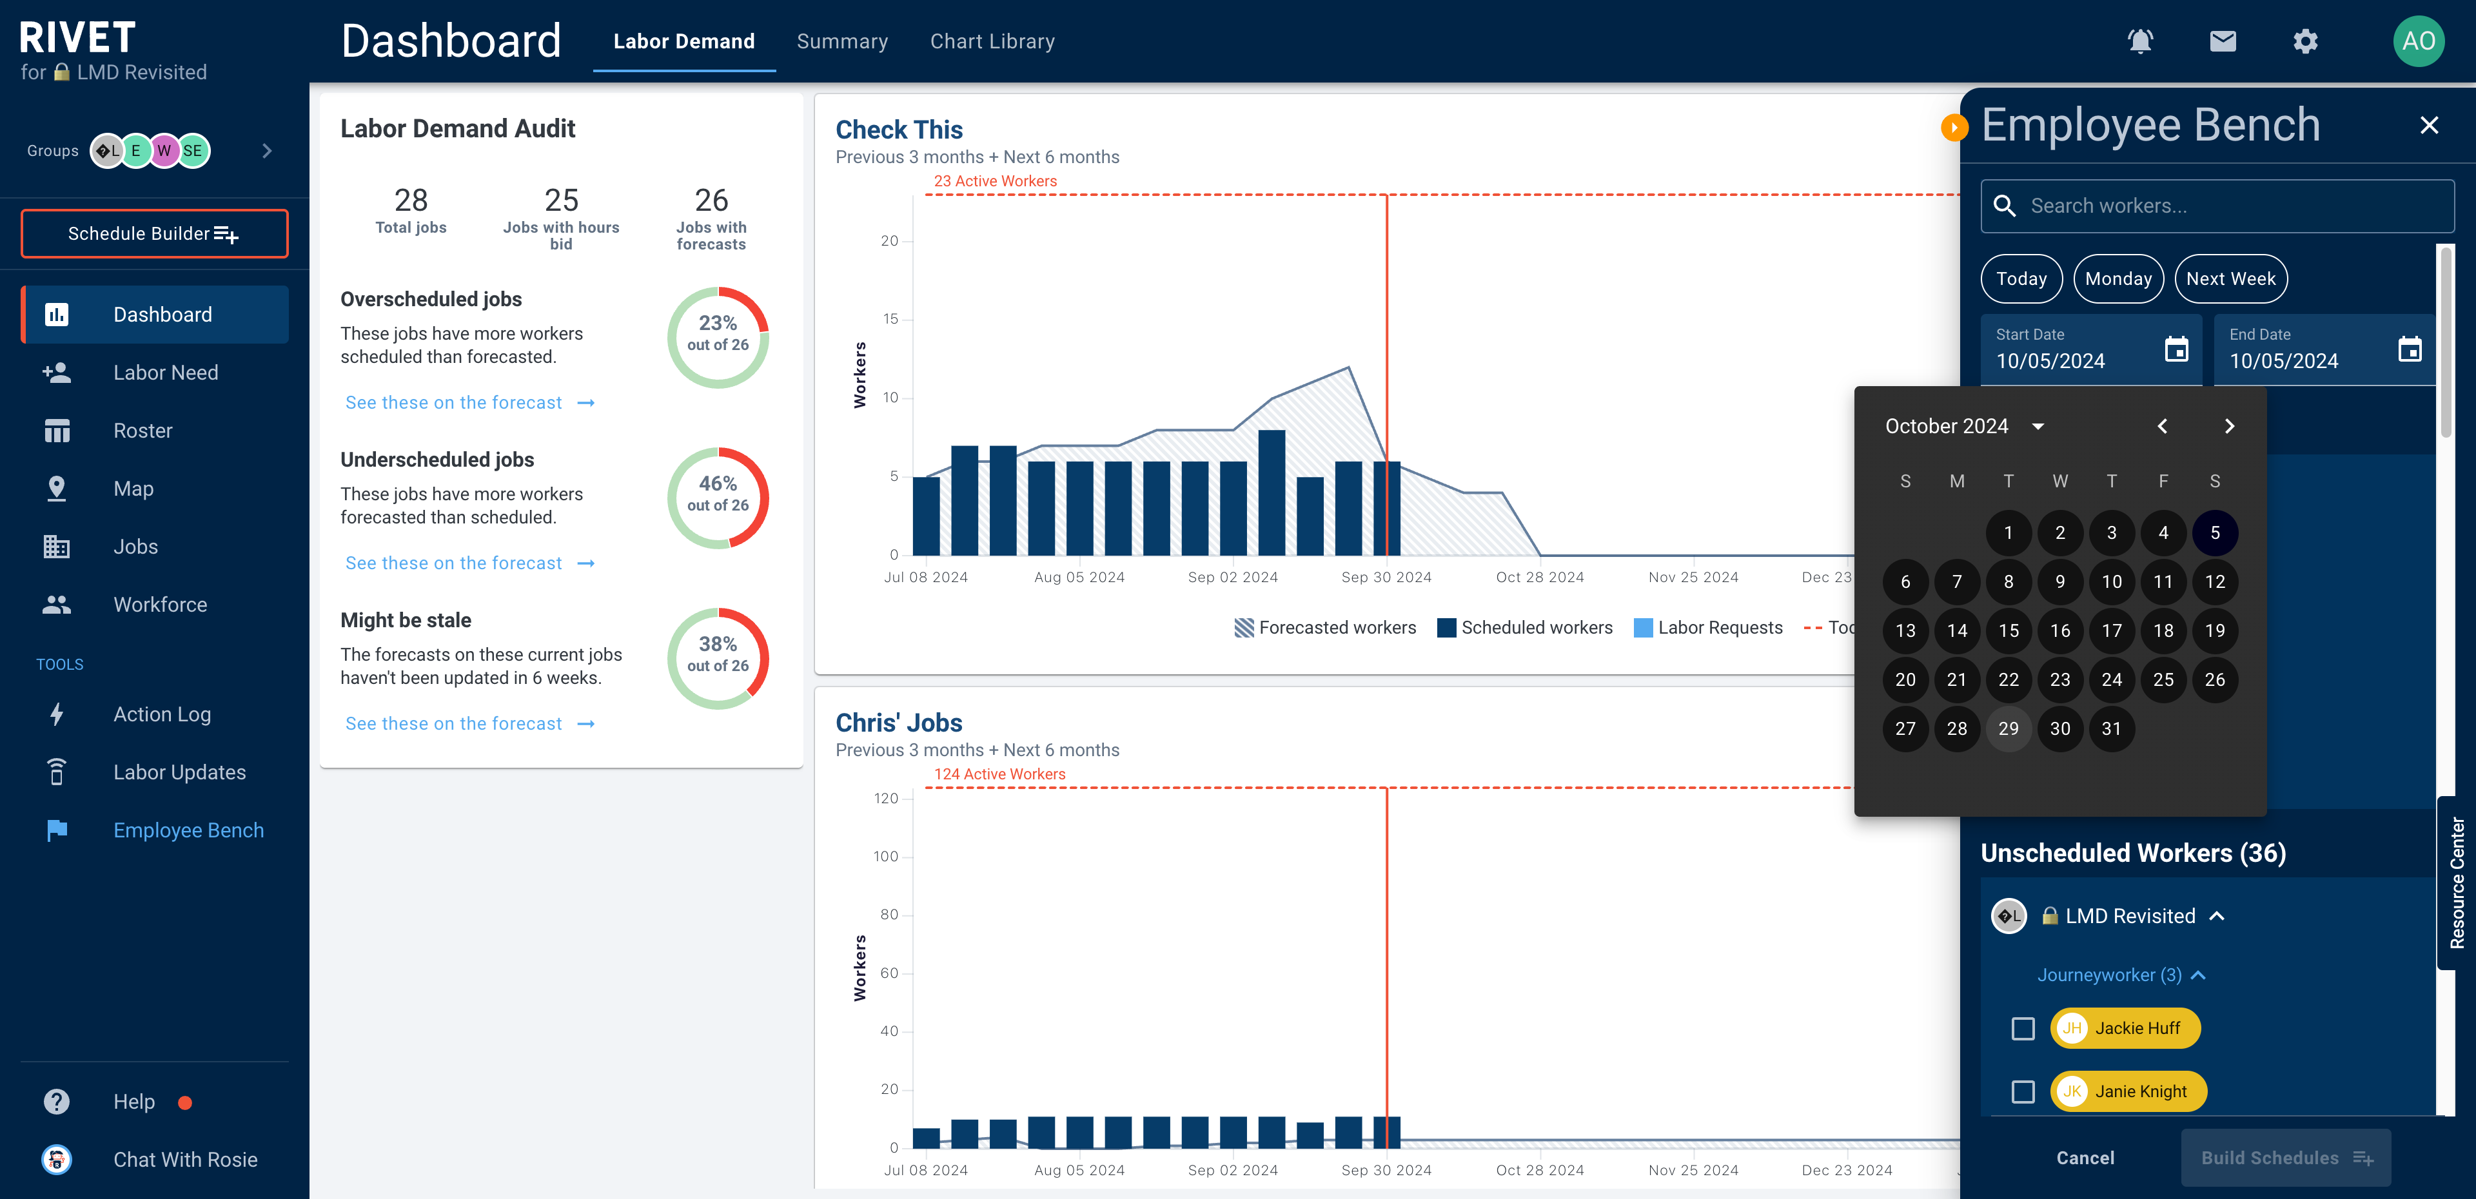
Task: Select the Janie Knight worker chip
Action: (2128, 1093)
